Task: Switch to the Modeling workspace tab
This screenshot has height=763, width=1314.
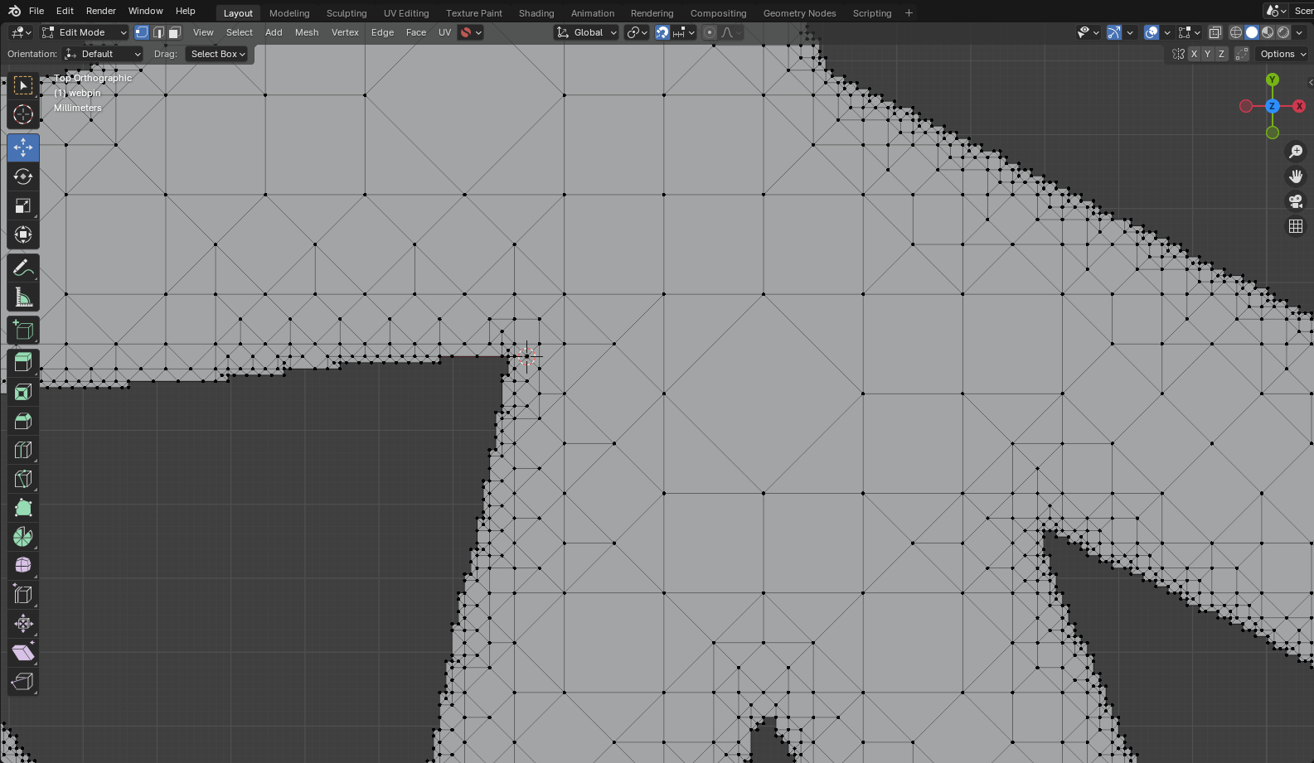Action: click(x=289, y=13)
